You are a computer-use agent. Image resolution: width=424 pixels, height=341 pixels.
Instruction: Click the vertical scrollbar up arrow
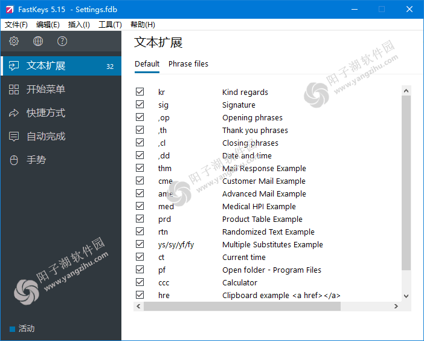pos(406,91)
